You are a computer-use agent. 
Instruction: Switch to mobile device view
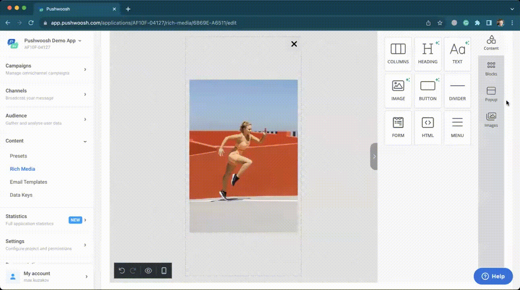click(x=164, y=271)
